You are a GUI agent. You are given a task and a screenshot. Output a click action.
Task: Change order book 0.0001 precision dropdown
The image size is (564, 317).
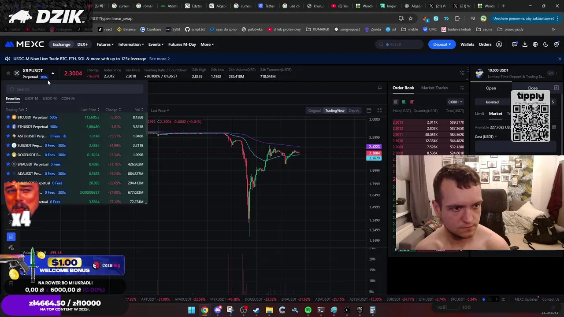[455, 102]
